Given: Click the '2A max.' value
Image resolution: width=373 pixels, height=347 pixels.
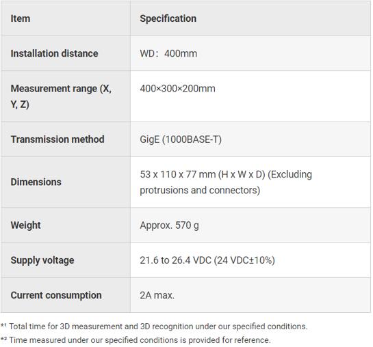Looking at the screenshot, I should 157,295.
